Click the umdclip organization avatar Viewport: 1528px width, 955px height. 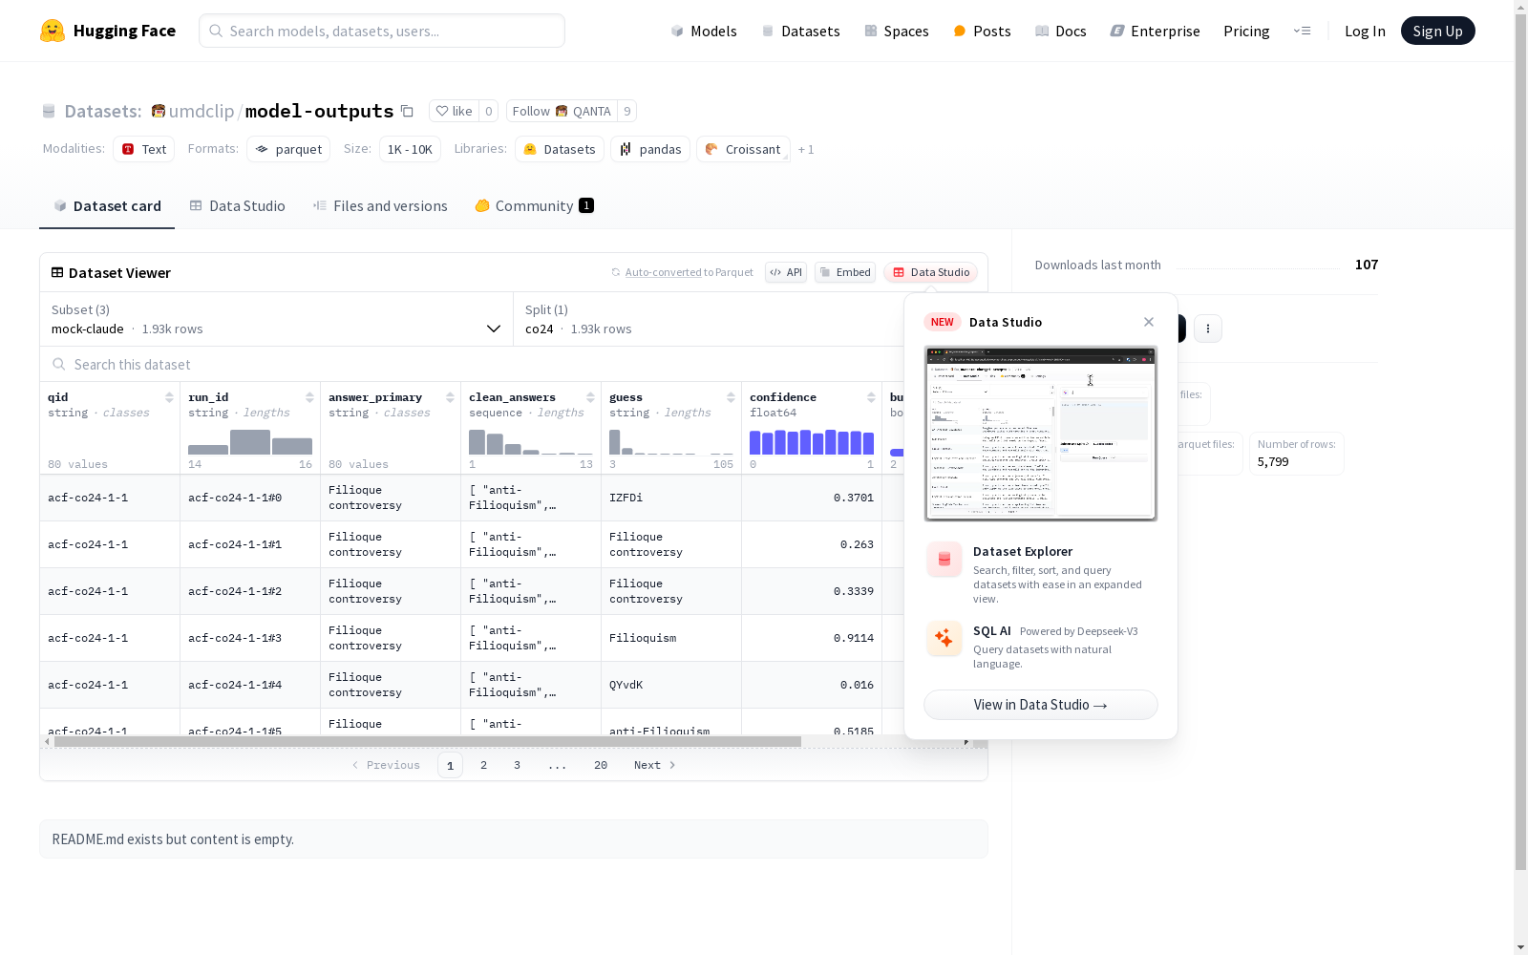(x=159, y=111)
